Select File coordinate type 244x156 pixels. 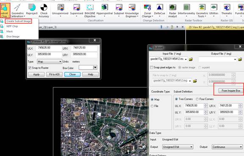[x=152, y=106]
